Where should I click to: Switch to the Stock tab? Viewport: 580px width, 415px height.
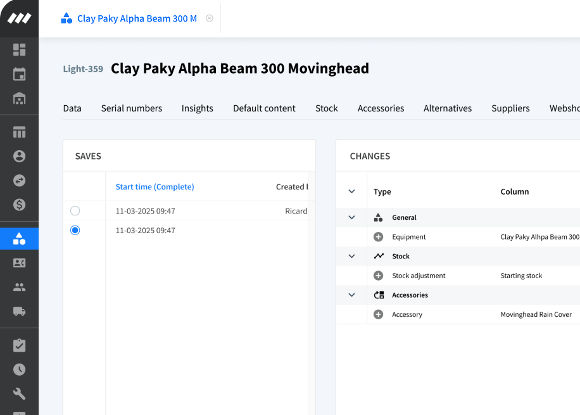(327, 108)
